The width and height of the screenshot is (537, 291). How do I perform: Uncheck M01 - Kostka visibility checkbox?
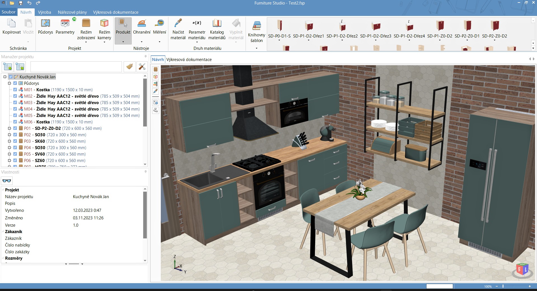point(15,90)
